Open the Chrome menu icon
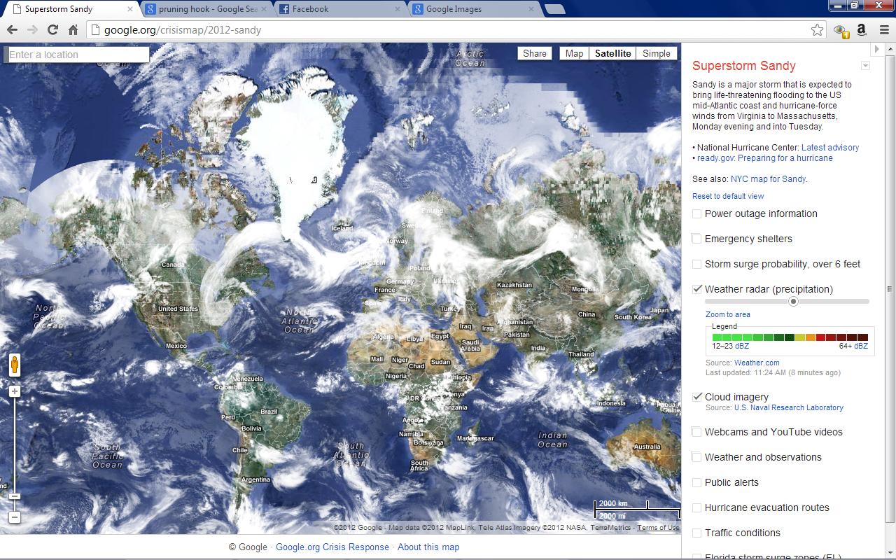 [x=884, y=29]
